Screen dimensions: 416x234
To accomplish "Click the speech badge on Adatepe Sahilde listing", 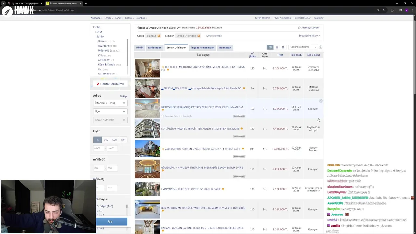I will point(244,88).
